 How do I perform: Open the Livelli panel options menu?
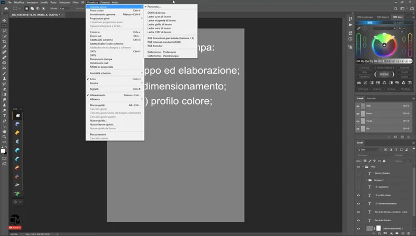click(414, 143)
